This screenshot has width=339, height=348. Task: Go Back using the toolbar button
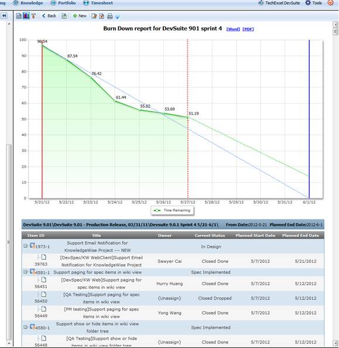pyautogui.click(x=49, y=16)
